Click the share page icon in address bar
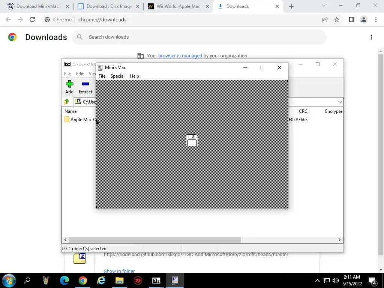The height and width of the screenshot is (288, 384). click(x=325, y=19)
